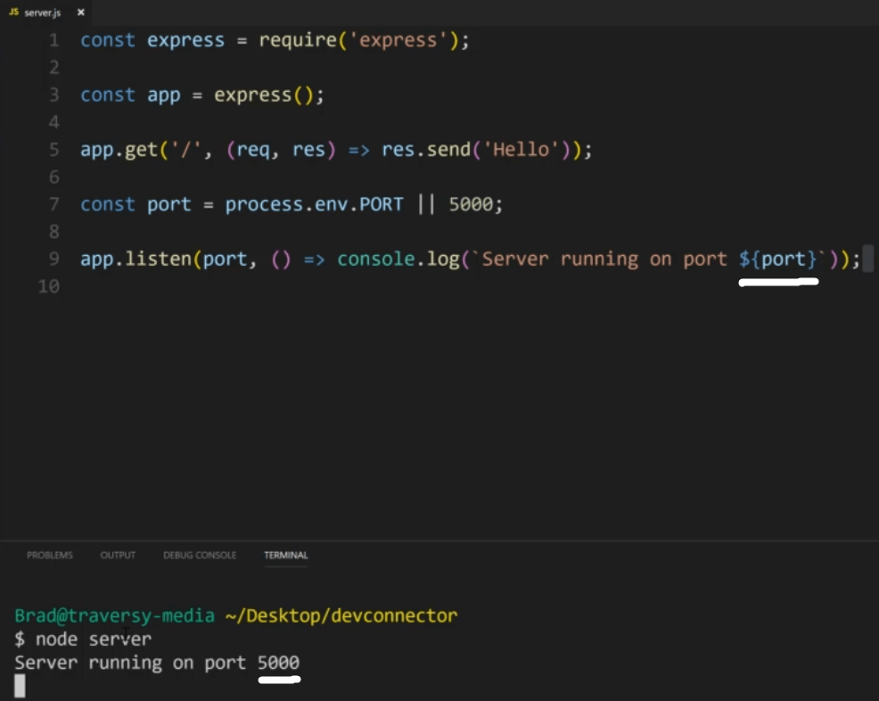Image resolution: width=879 pixels, height=701 pixels.
Task: Click the terminal cursor block
Action: (20, 686)
